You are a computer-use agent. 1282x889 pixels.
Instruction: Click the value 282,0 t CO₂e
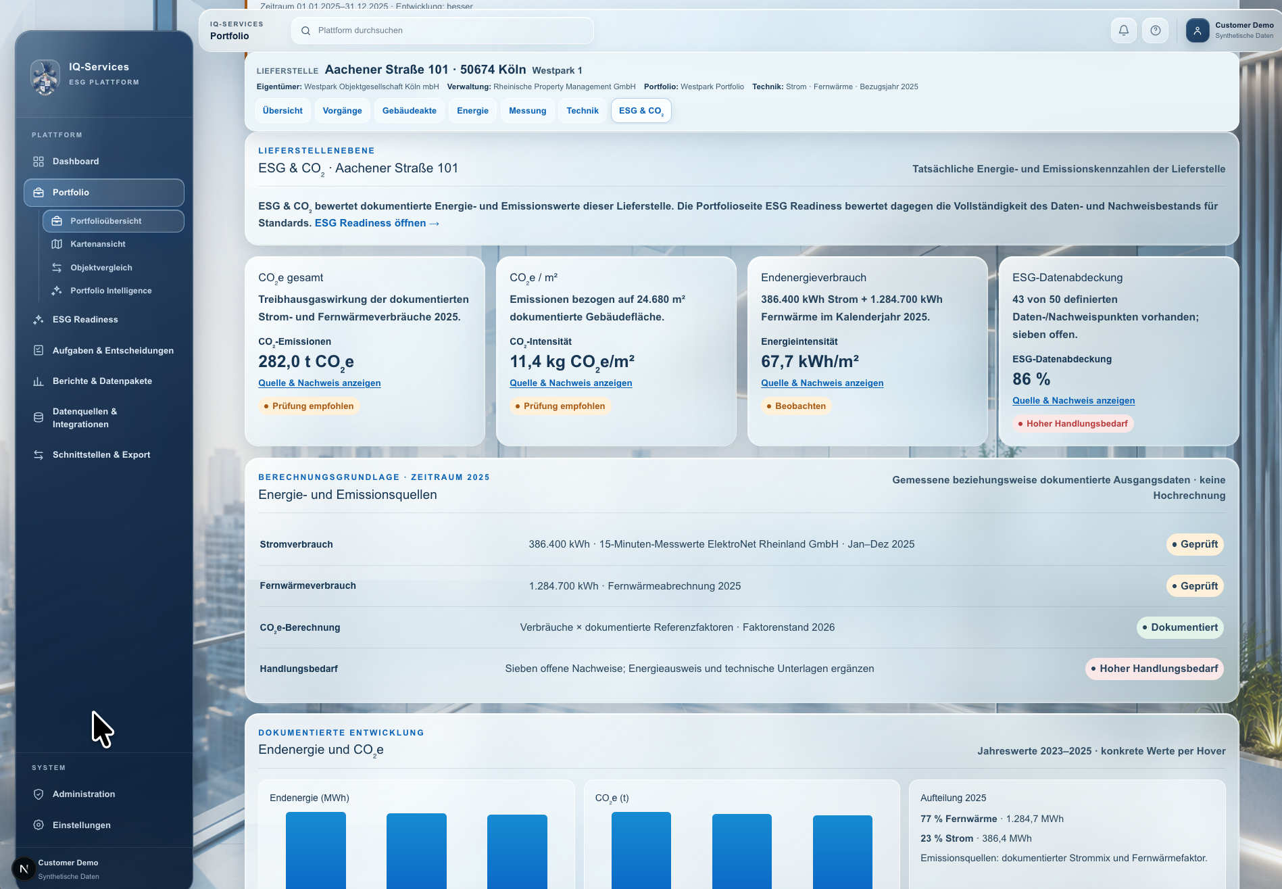[x=306, y=362]
